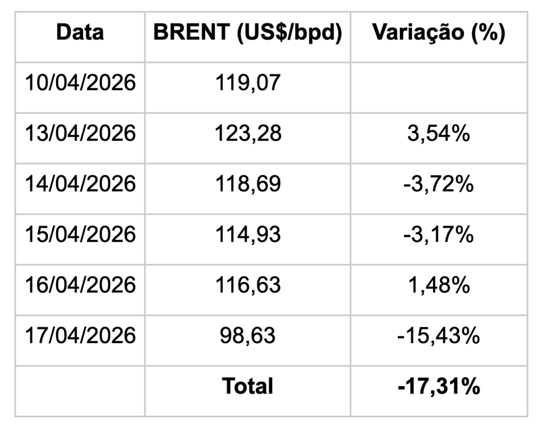
Task: Click the Brent price 119,07
Action: (247, 83)
